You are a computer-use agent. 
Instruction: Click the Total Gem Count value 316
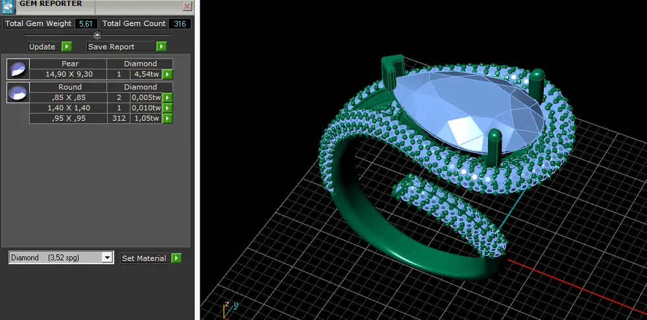180,23
